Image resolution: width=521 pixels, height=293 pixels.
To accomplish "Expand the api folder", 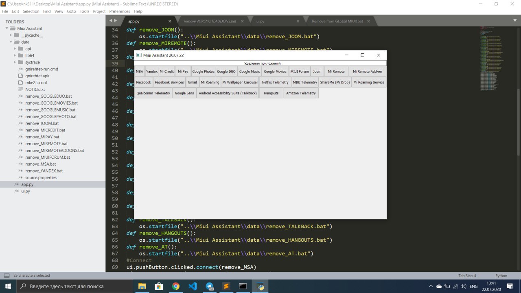I will (15, 49).
